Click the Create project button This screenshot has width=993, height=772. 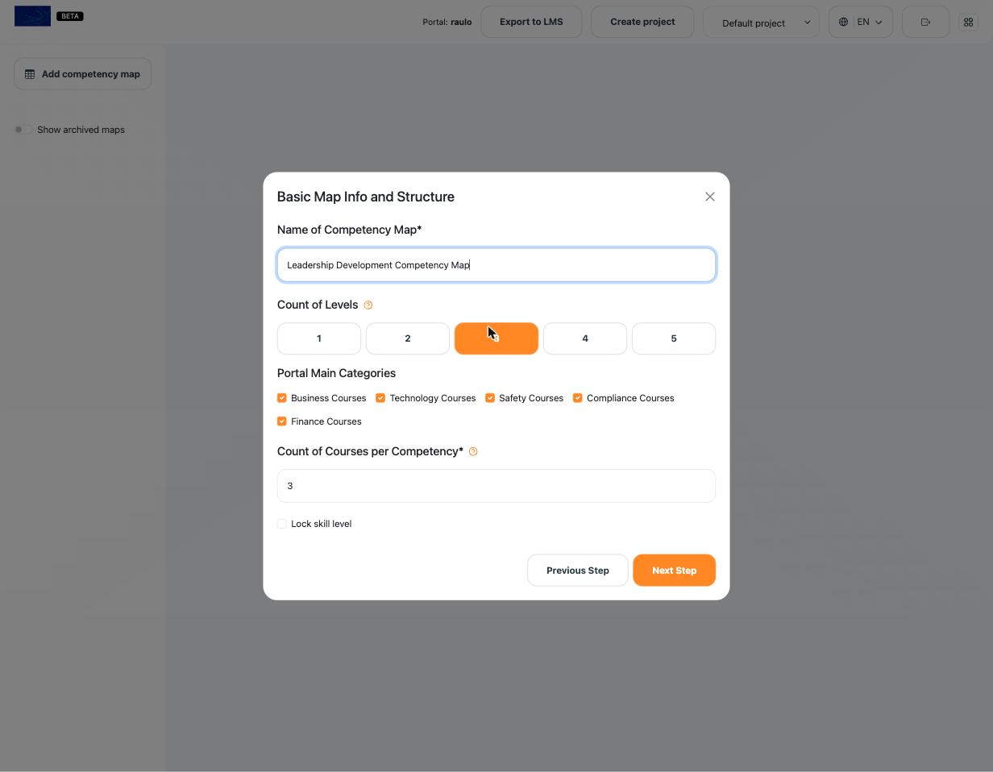click(x=642, y=22)
